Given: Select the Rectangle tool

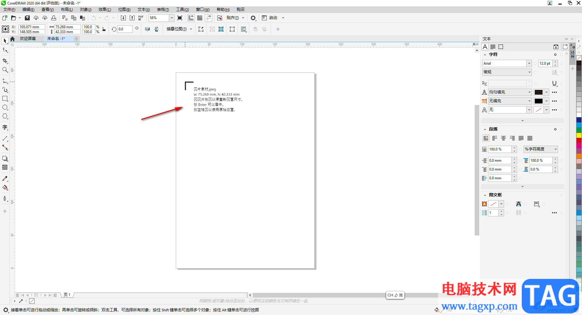Looking at the screenshot, I should [5, 99].
